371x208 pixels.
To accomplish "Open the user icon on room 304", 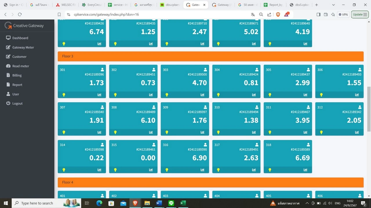I will pos(257,70).
